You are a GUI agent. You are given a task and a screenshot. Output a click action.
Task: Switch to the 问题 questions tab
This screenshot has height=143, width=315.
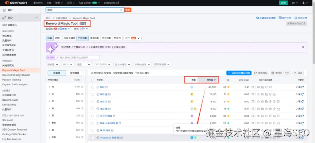(x=57, y=38)
